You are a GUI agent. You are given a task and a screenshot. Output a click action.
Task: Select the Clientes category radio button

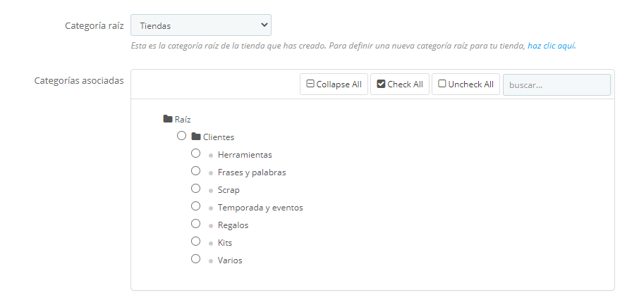click(182, 136)
